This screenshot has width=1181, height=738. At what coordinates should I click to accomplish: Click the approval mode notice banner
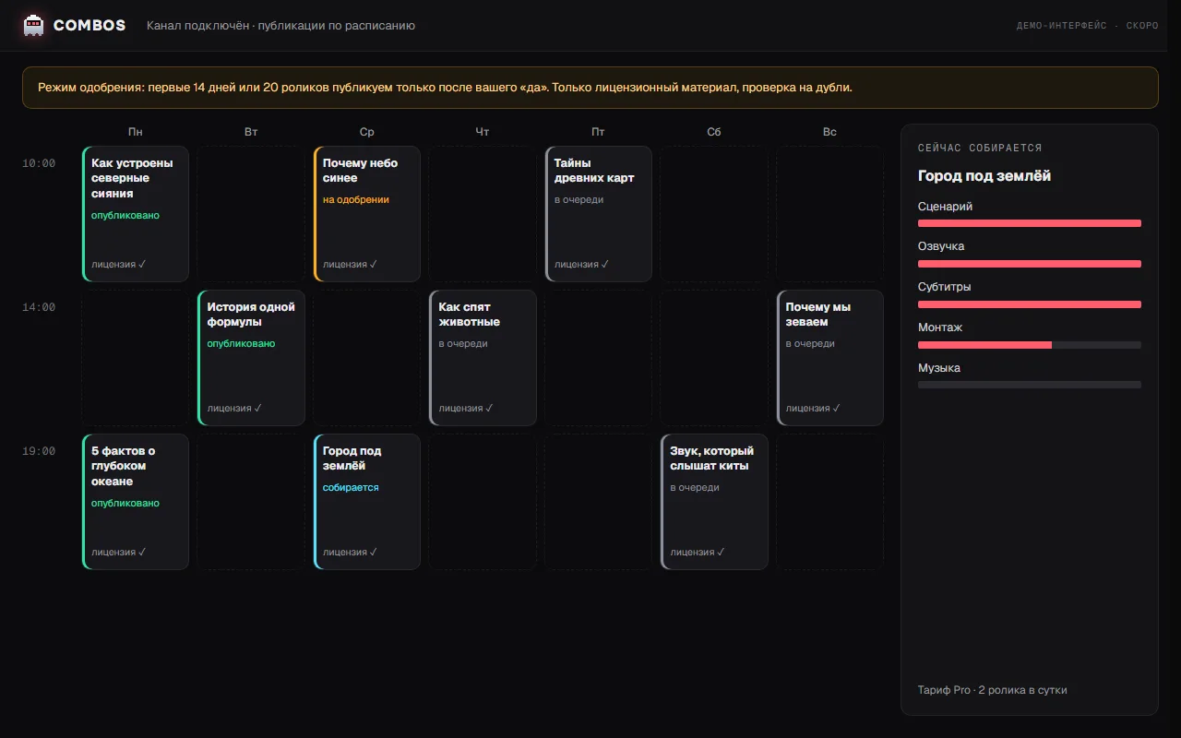(590, 88)
